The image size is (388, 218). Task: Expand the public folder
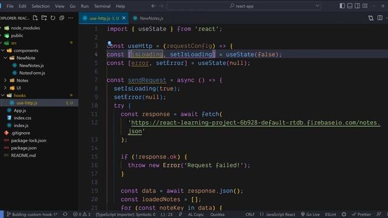(17, 35)
